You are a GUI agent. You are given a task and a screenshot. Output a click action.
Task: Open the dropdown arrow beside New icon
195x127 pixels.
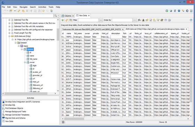[x=8, y=11]
